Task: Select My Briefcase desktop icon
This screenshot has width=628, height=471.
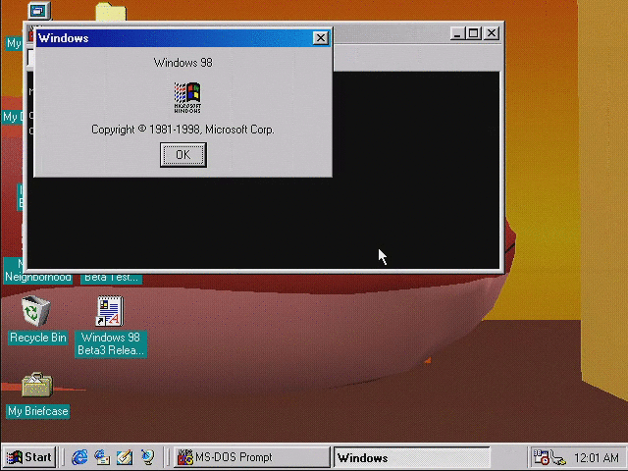Action: point(37,385)
